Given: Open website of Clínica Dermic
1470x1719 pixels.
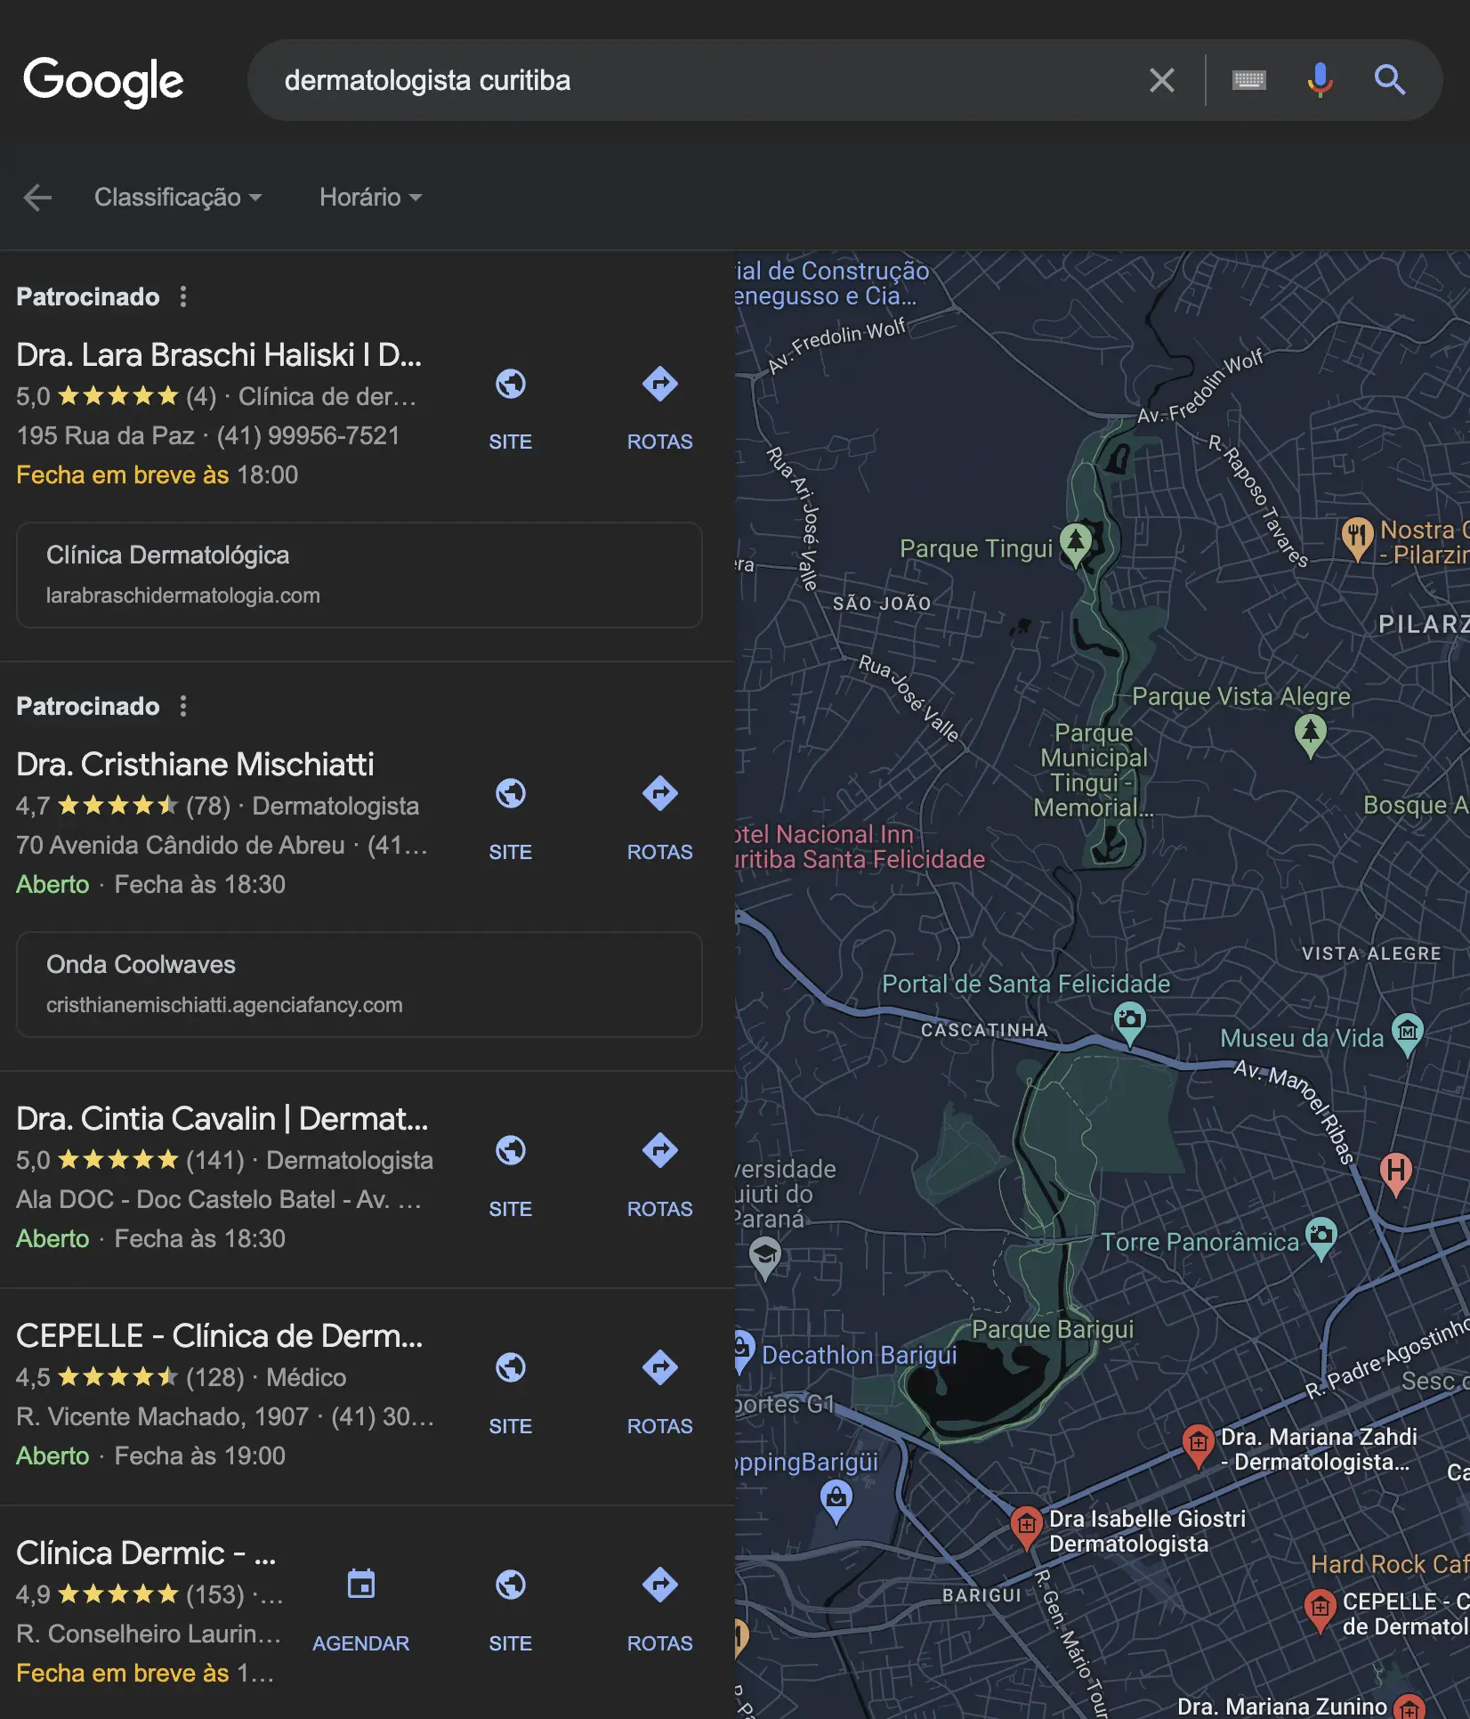Looking at the screenshot, I should (510, 1610).
